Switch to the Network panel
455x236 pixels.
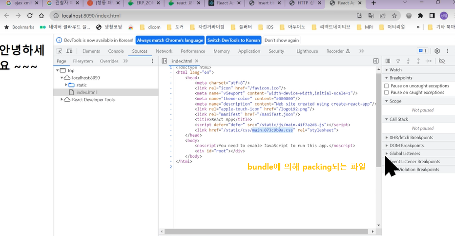click(164, 51)
